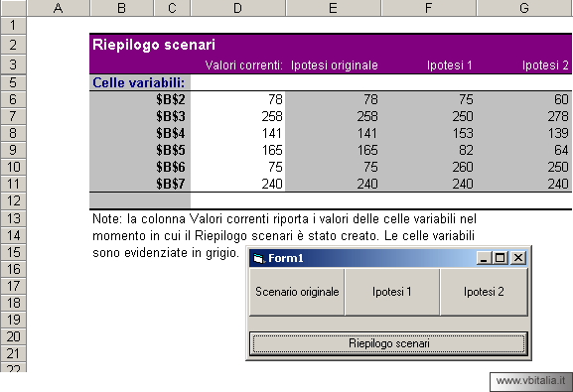Select row 5 header
573x392 pixels.
click(13, 82)
